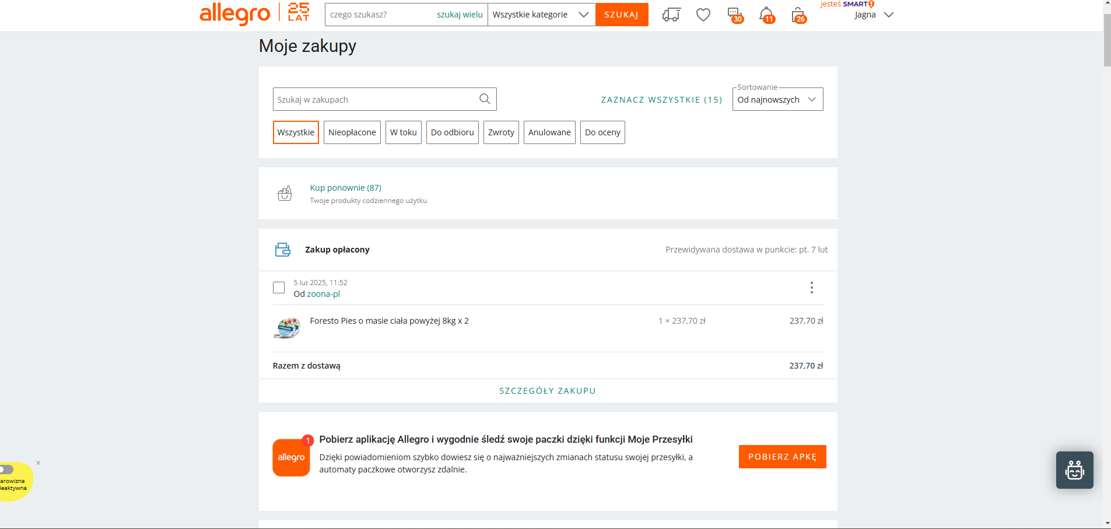Image resolution: width=1111 pixels, height=529 pixels.
Task: Open SZCZEGÓŁY ZAKUPU link
Action: point(547,391)
